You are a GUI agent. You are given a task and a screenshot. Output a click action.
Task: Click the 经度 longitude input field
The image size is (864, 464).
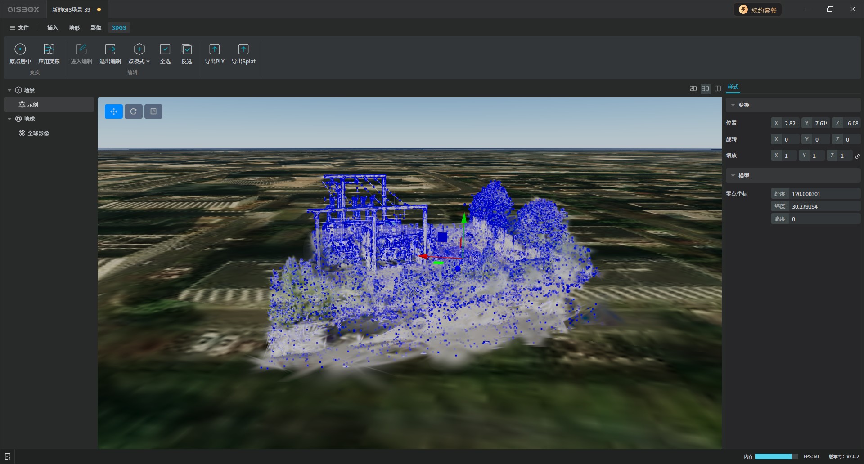824,194
